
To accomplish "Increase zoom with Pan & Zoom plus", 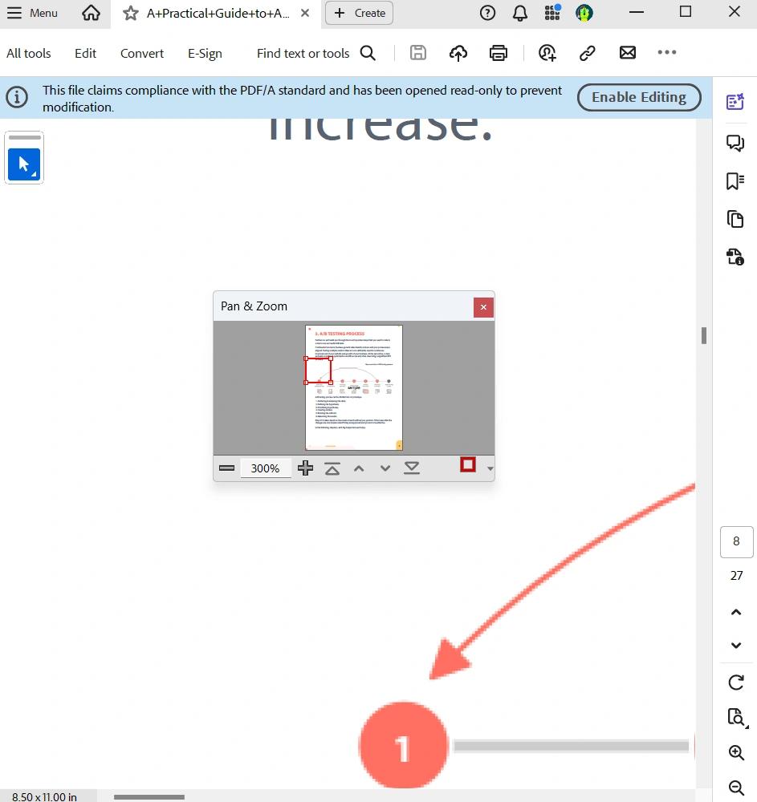I will pos(306,468).
